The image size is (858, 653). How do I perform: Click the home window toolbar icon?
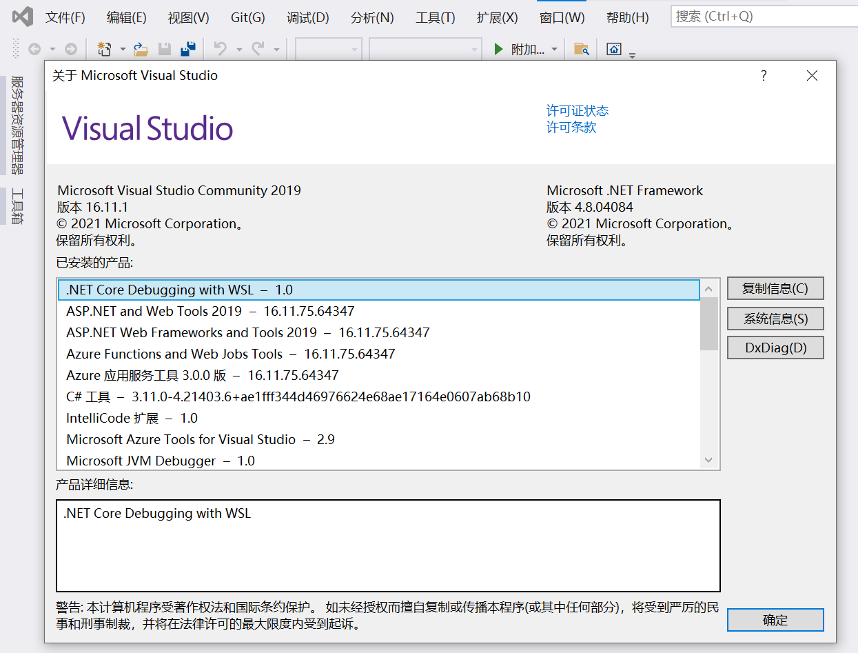[614, 49]
